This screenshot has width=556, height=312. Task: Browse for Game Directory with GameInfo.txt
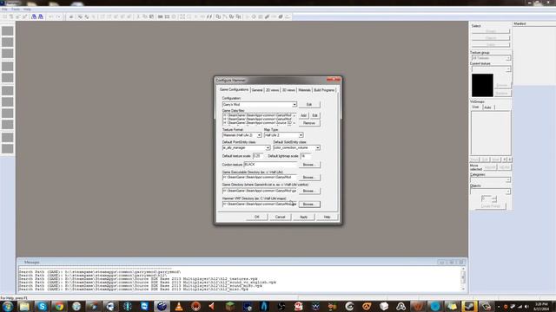[309, 191]
